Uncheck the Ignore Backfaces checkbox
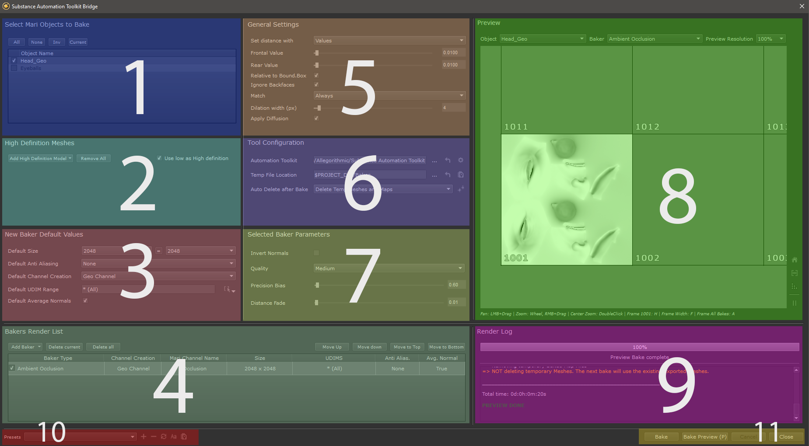This screenshot has width=809, height=446. 316,85
